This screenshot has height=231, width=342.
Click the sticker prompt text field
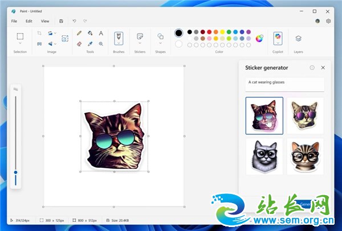coord(285,84)
